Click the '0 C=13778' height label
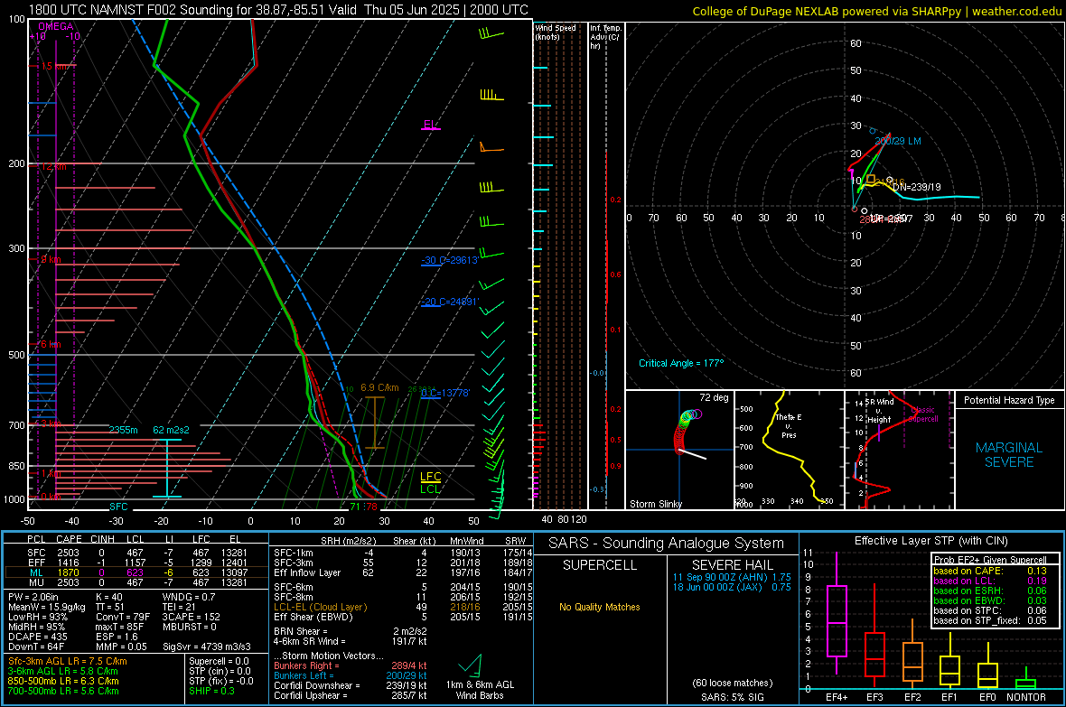This screenshot has width=1066, height=707. click(x=445, y=393)
